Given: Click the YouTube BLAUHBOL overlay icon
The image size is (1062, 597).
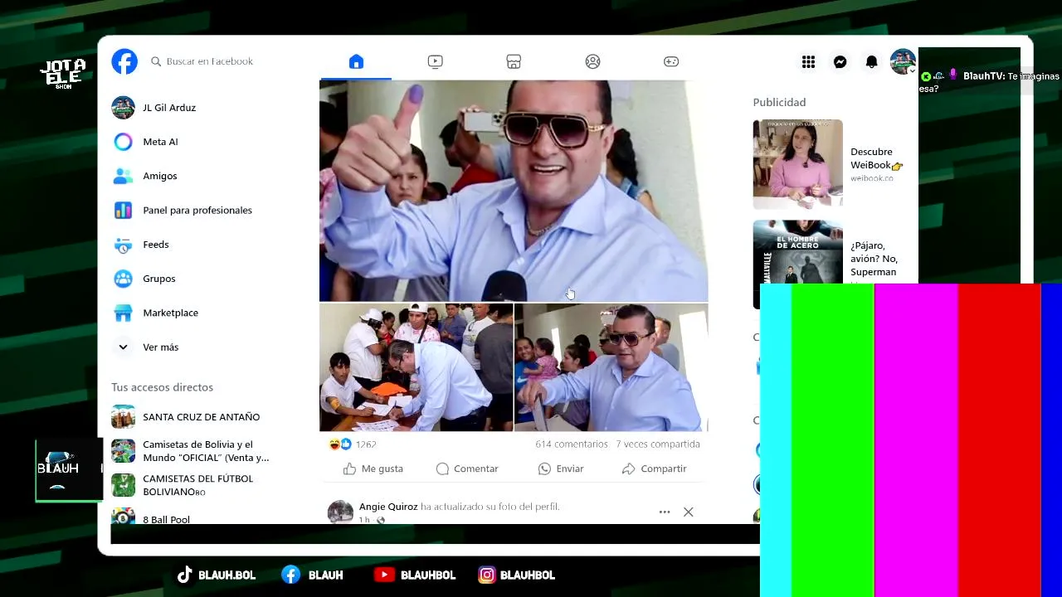Looking at the screenshot, I should coord(383,575).
